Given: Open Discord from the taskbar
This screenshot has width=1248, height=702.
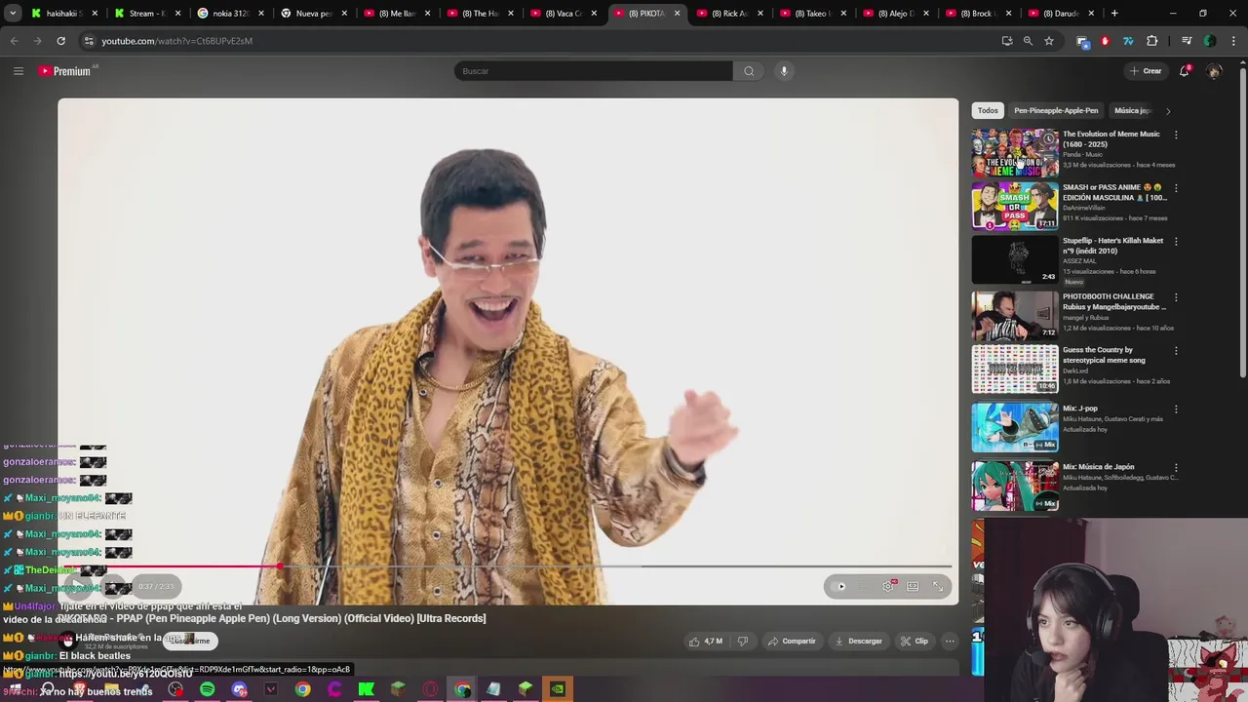Looking at the screenshot, I should pyautogui.click(x=239, y=689).
